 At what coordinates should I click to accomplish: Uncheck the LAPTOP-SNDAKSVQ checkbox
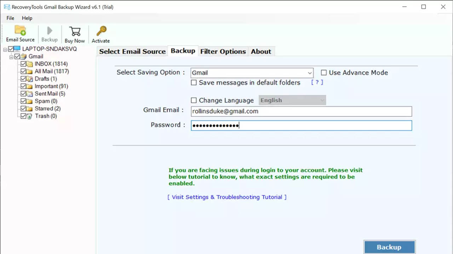[x=11, y=49]
